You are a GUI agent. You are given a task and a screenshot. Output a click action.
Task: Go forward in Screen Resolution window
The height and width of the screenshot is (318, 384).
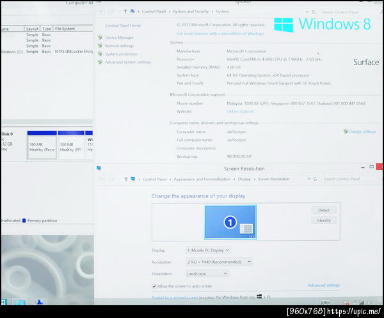111,179
